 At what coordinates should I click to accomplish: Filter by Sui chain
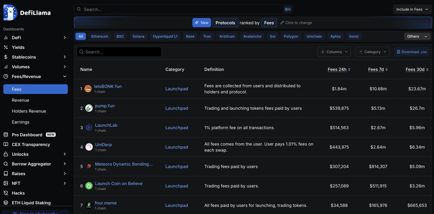coord(273,36)
